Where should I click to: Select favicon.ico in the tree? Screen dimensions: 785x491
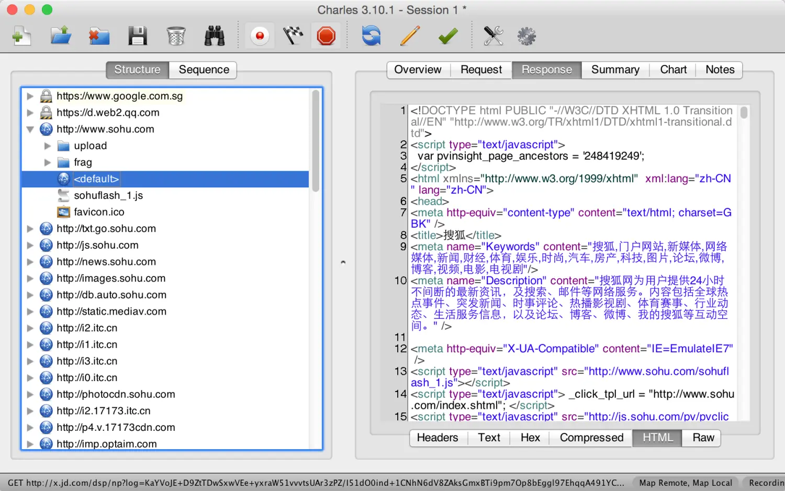(99, 212)
